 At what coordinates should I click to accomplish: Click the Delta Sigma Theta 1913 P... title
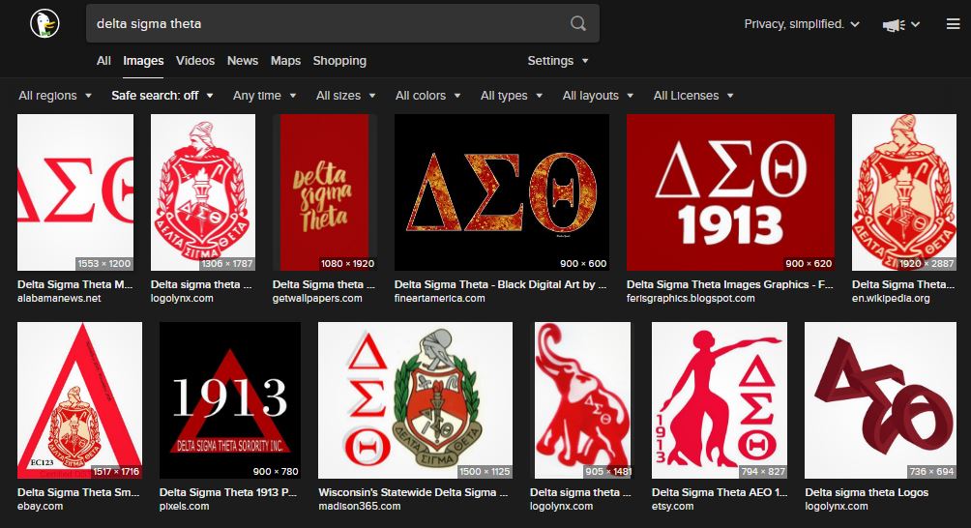tap(228, 492)
